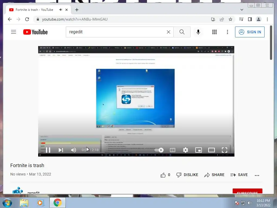
Task: Open YouTube apps grid
Action: (x=215, y=32)
